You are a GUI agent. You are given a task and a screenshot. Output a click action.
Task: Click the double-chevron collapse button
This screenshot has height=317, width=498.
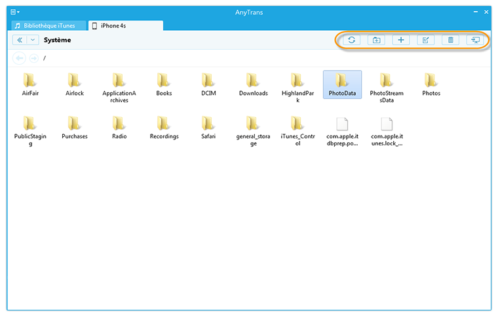click(20, 40)
